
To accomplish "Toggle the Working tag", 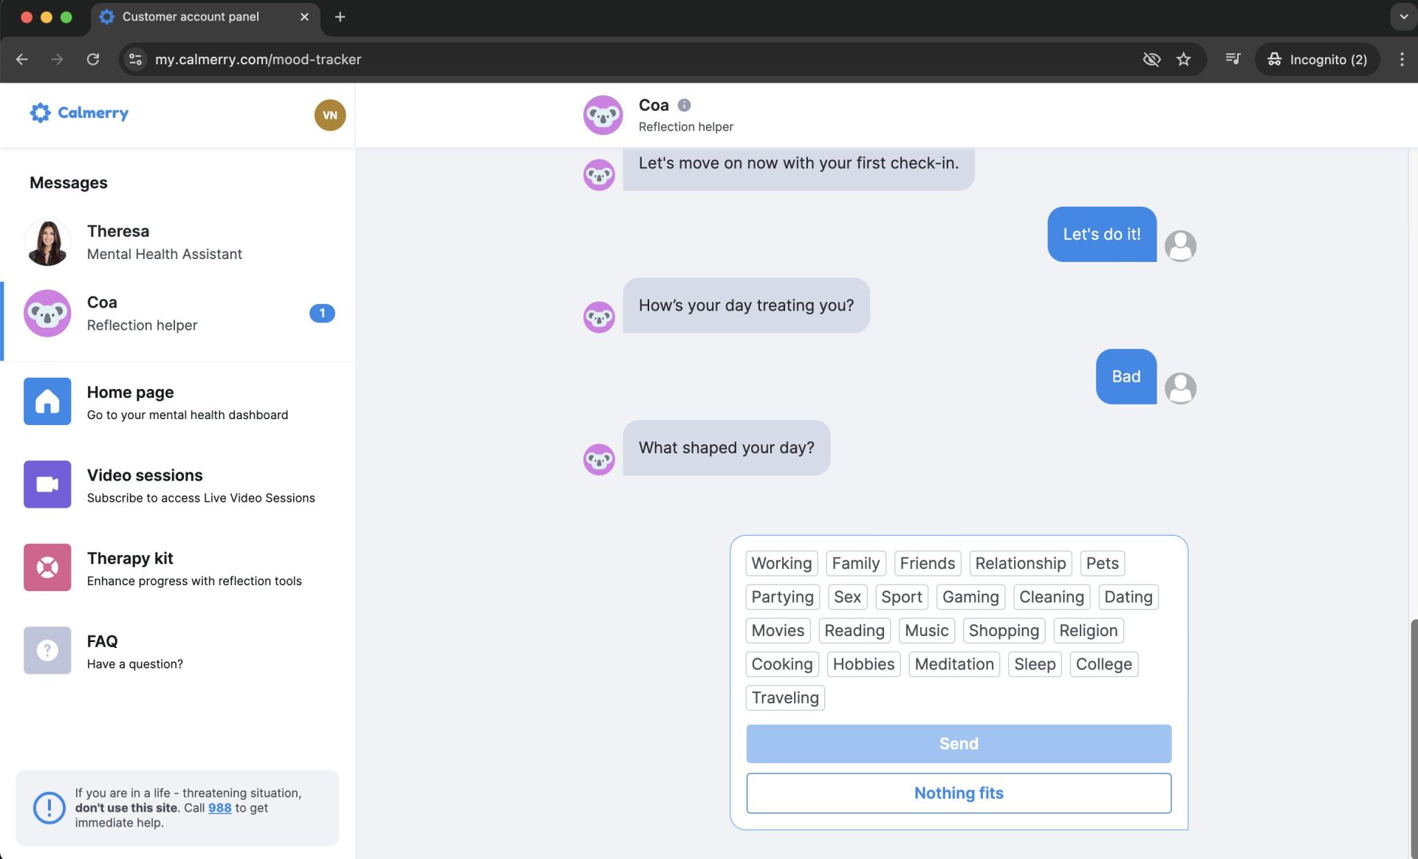I will 781,563.
